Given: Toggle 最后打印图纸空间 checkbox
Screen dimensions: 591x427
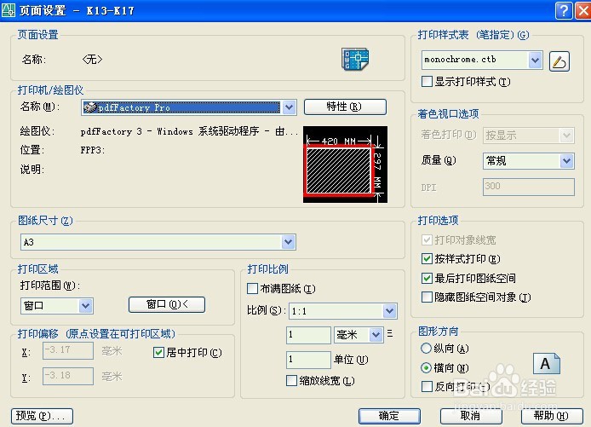Looking at the screenshot, I should point(427,279).
